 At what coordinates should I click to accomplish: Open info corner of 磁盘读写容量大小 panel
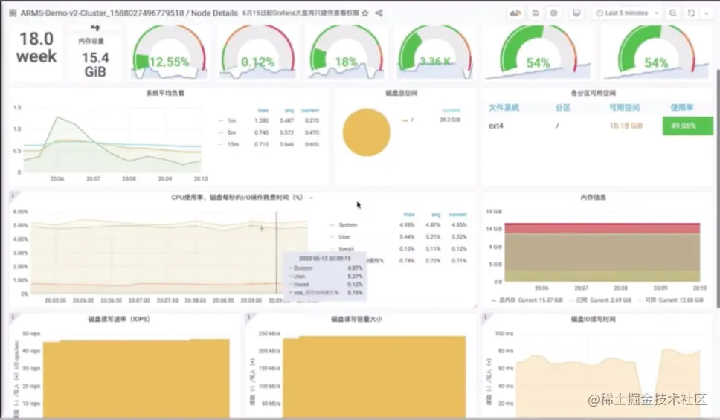pyautogui.click(x=248, y=317)
